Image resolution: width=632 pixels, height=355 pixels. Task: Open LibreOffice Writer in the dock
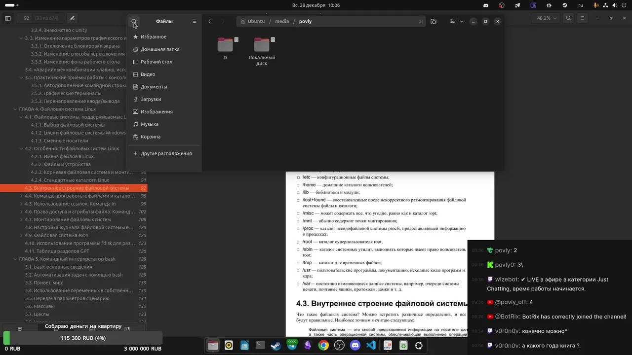(x=244, y=346)
